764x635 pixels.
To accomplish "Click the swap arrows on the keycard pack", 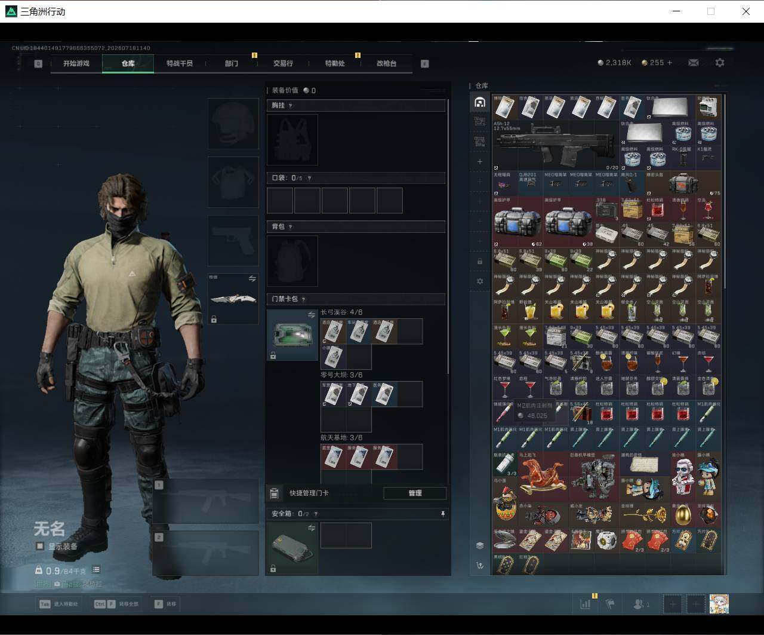I will point(311,315).
